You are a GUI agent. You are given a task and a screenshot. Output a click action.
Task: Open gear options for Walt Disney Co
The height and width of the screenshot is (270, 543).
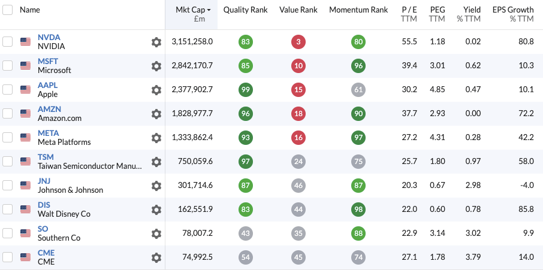(x=156, y=210)
